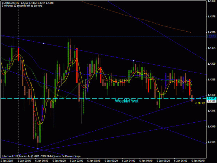Click the '6 Jan 03:20' time axis label
Image resolution: width=217 pixels, height=163 pixels.
pyautogui.click(x=111, y=161)
